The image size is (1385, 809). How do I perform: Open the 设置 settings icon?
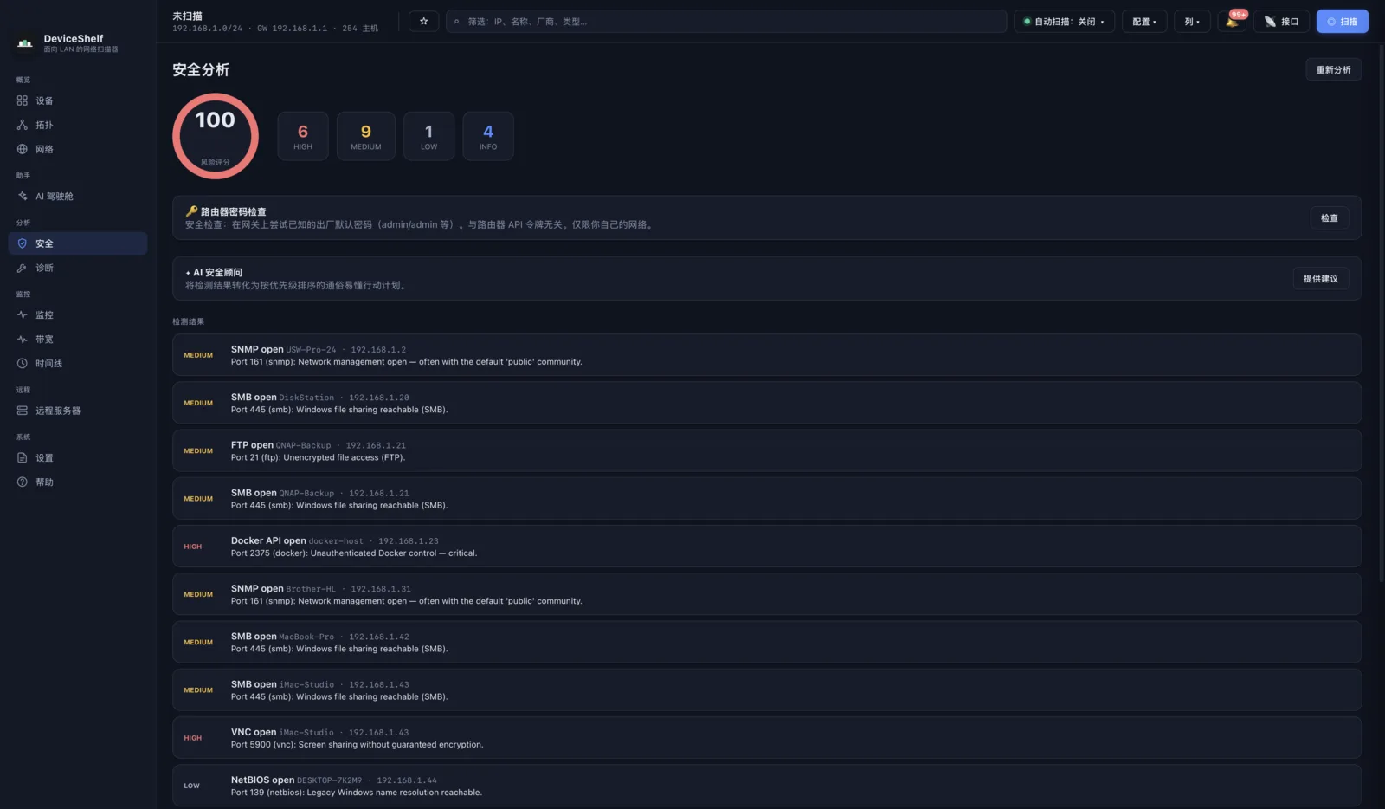[x=23, y=457]
